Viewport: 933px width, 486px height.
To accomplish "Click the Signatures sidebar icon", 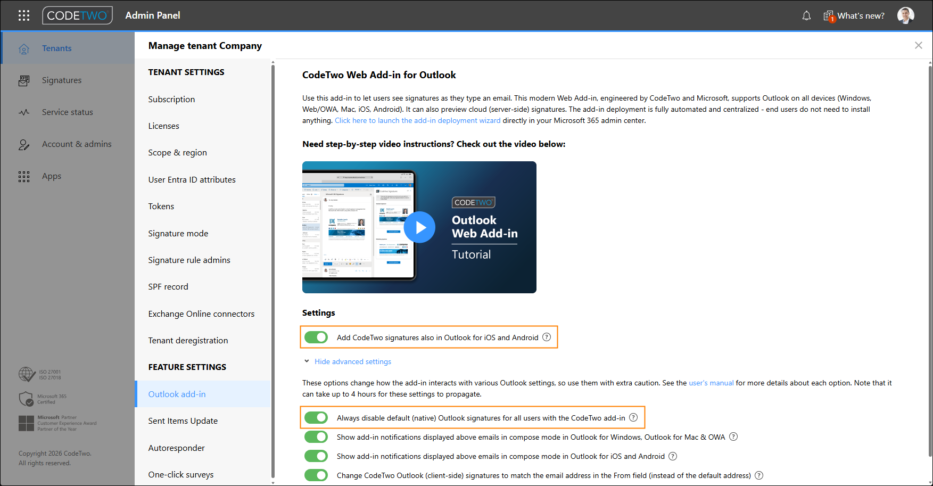I will (x=24, y=80).
